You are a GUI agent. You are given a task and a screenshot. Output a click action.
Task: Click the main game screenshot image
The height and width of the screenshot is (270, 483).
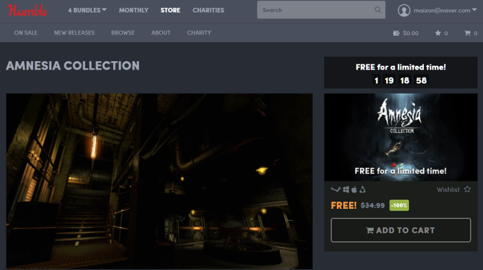coord(159,182)
